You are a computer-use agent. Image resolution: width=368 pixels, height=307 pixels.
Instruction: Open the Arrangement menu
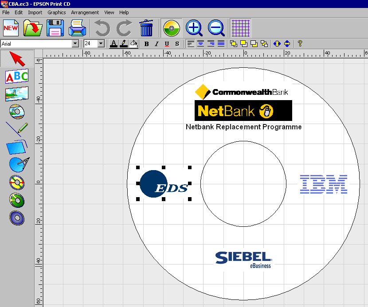pos(85,12)
